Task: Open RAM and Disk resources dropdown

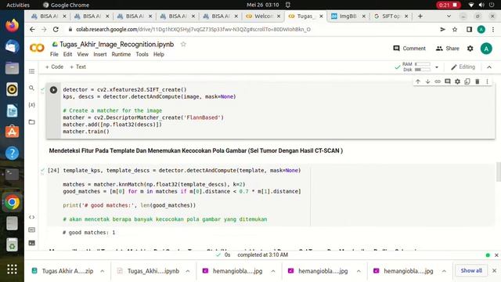Action: click(x=437, y=67)
